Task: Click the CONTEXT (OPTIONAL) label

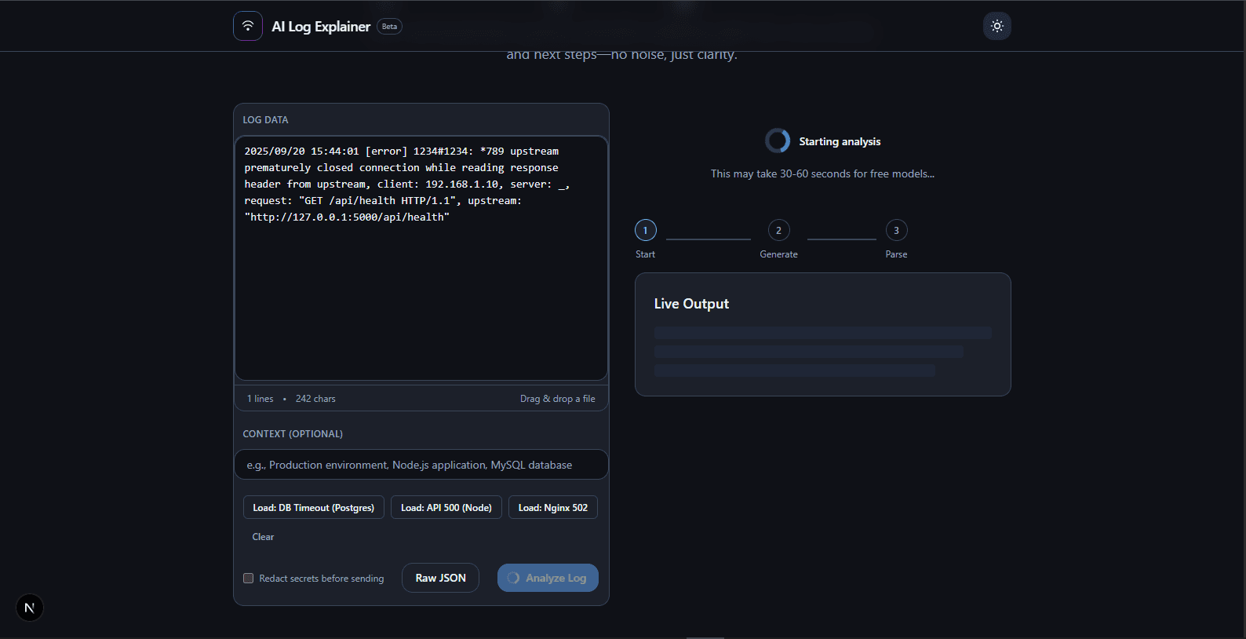Action: pos(293,434)
